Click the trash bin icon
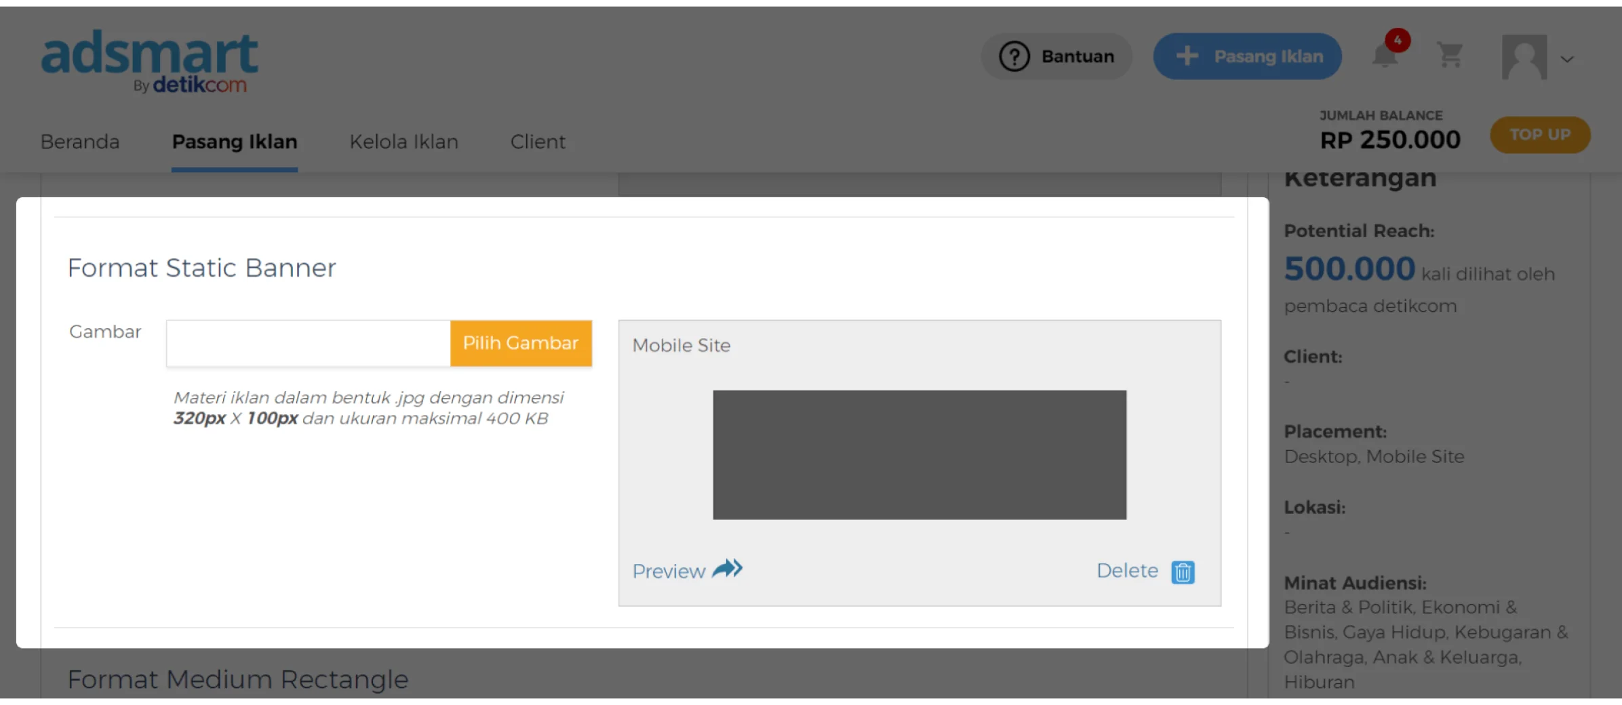Screen dimensions: 1622x705 tap(1183, 572)
